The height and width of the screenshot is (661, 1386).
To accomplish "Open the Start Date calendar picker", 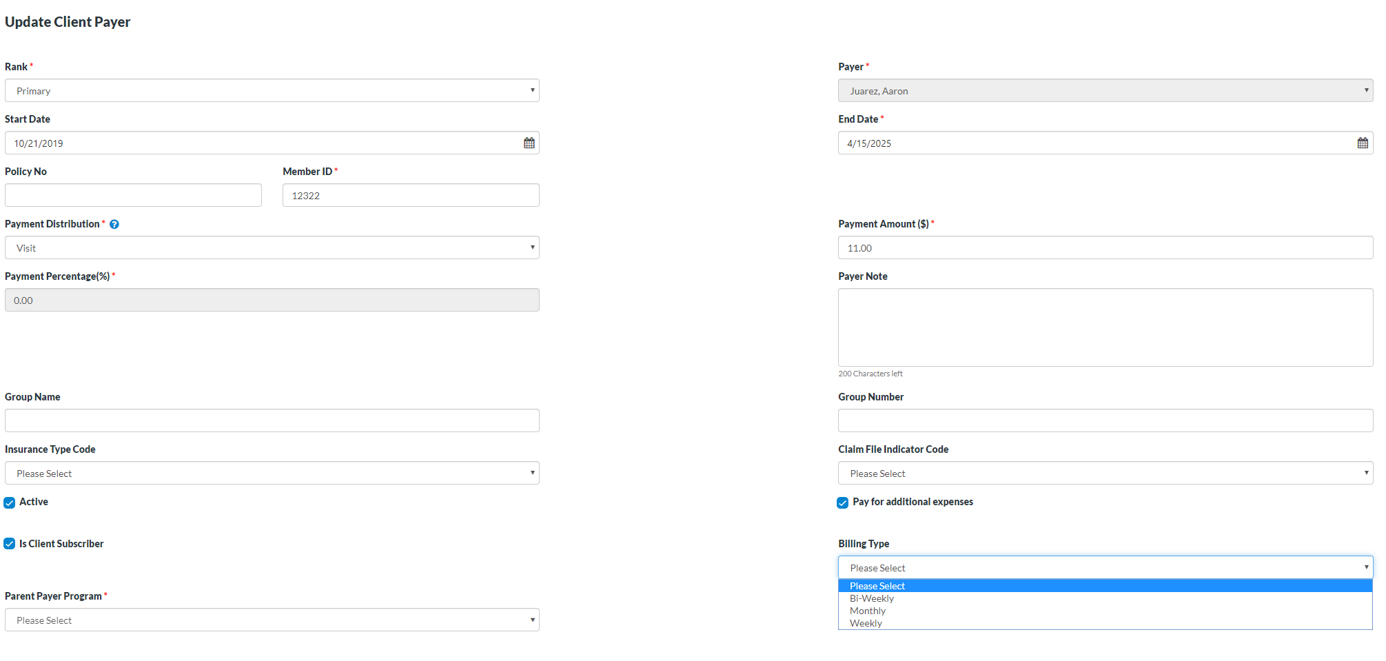I will (x=529, y=143).
